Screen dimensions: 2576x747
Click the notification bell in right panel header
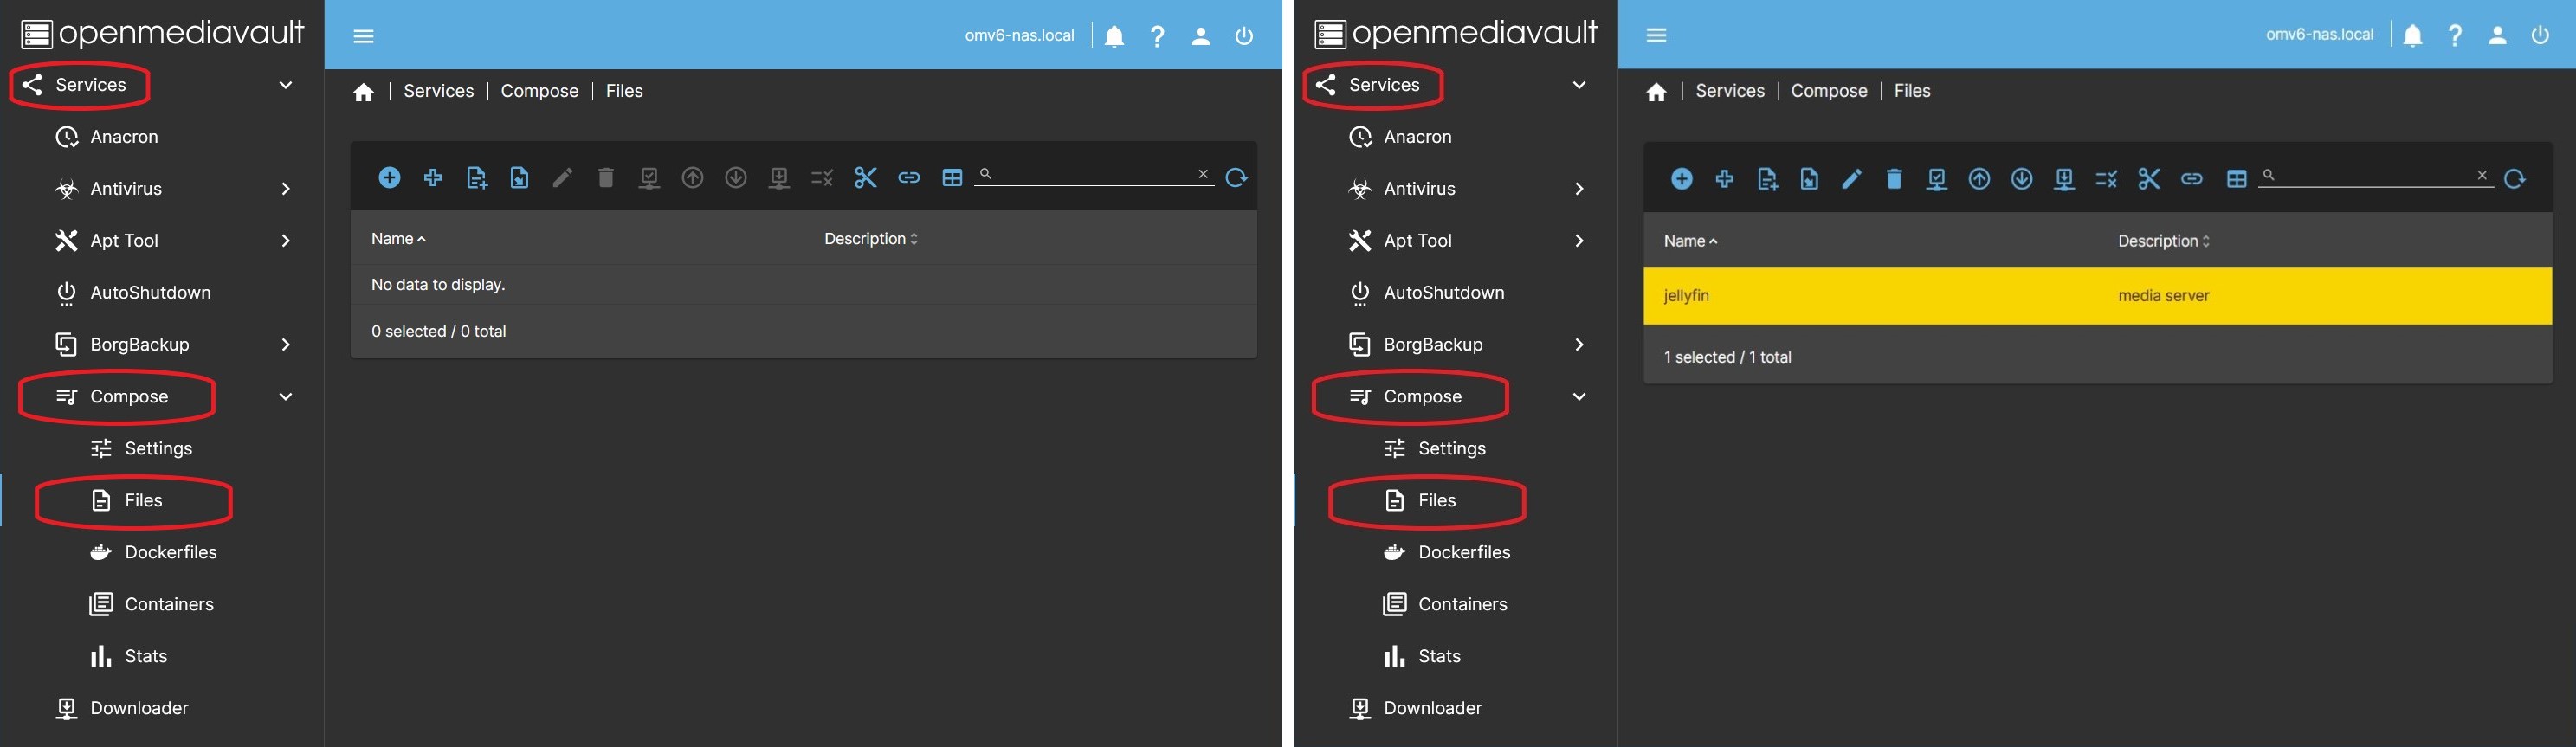coord(2412,36)
